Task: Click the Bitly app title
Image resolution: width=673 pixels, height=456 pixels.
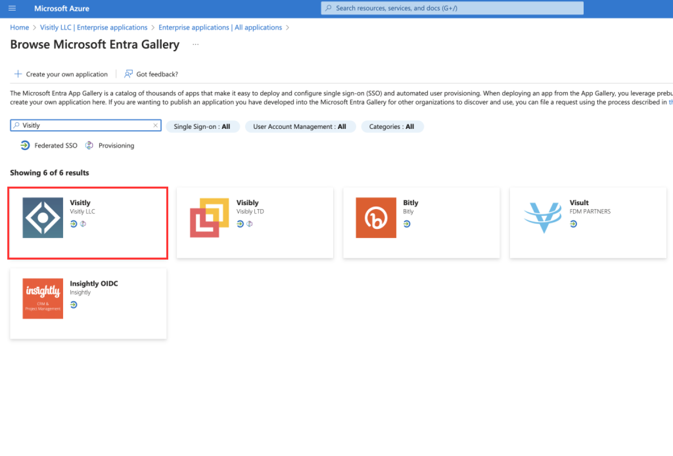Action: 411,203
